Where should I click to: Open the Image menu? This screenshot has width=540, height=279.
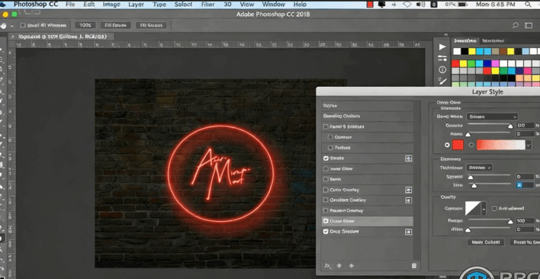coord(111,5)
